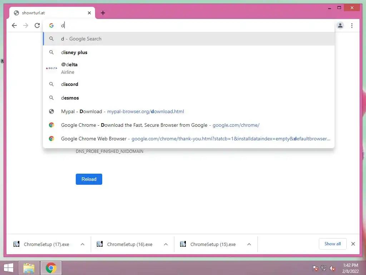This screenshot has width=366, height=275.
Task: Click the Google G icon in the address bar
Action: [x=51, y=25]
